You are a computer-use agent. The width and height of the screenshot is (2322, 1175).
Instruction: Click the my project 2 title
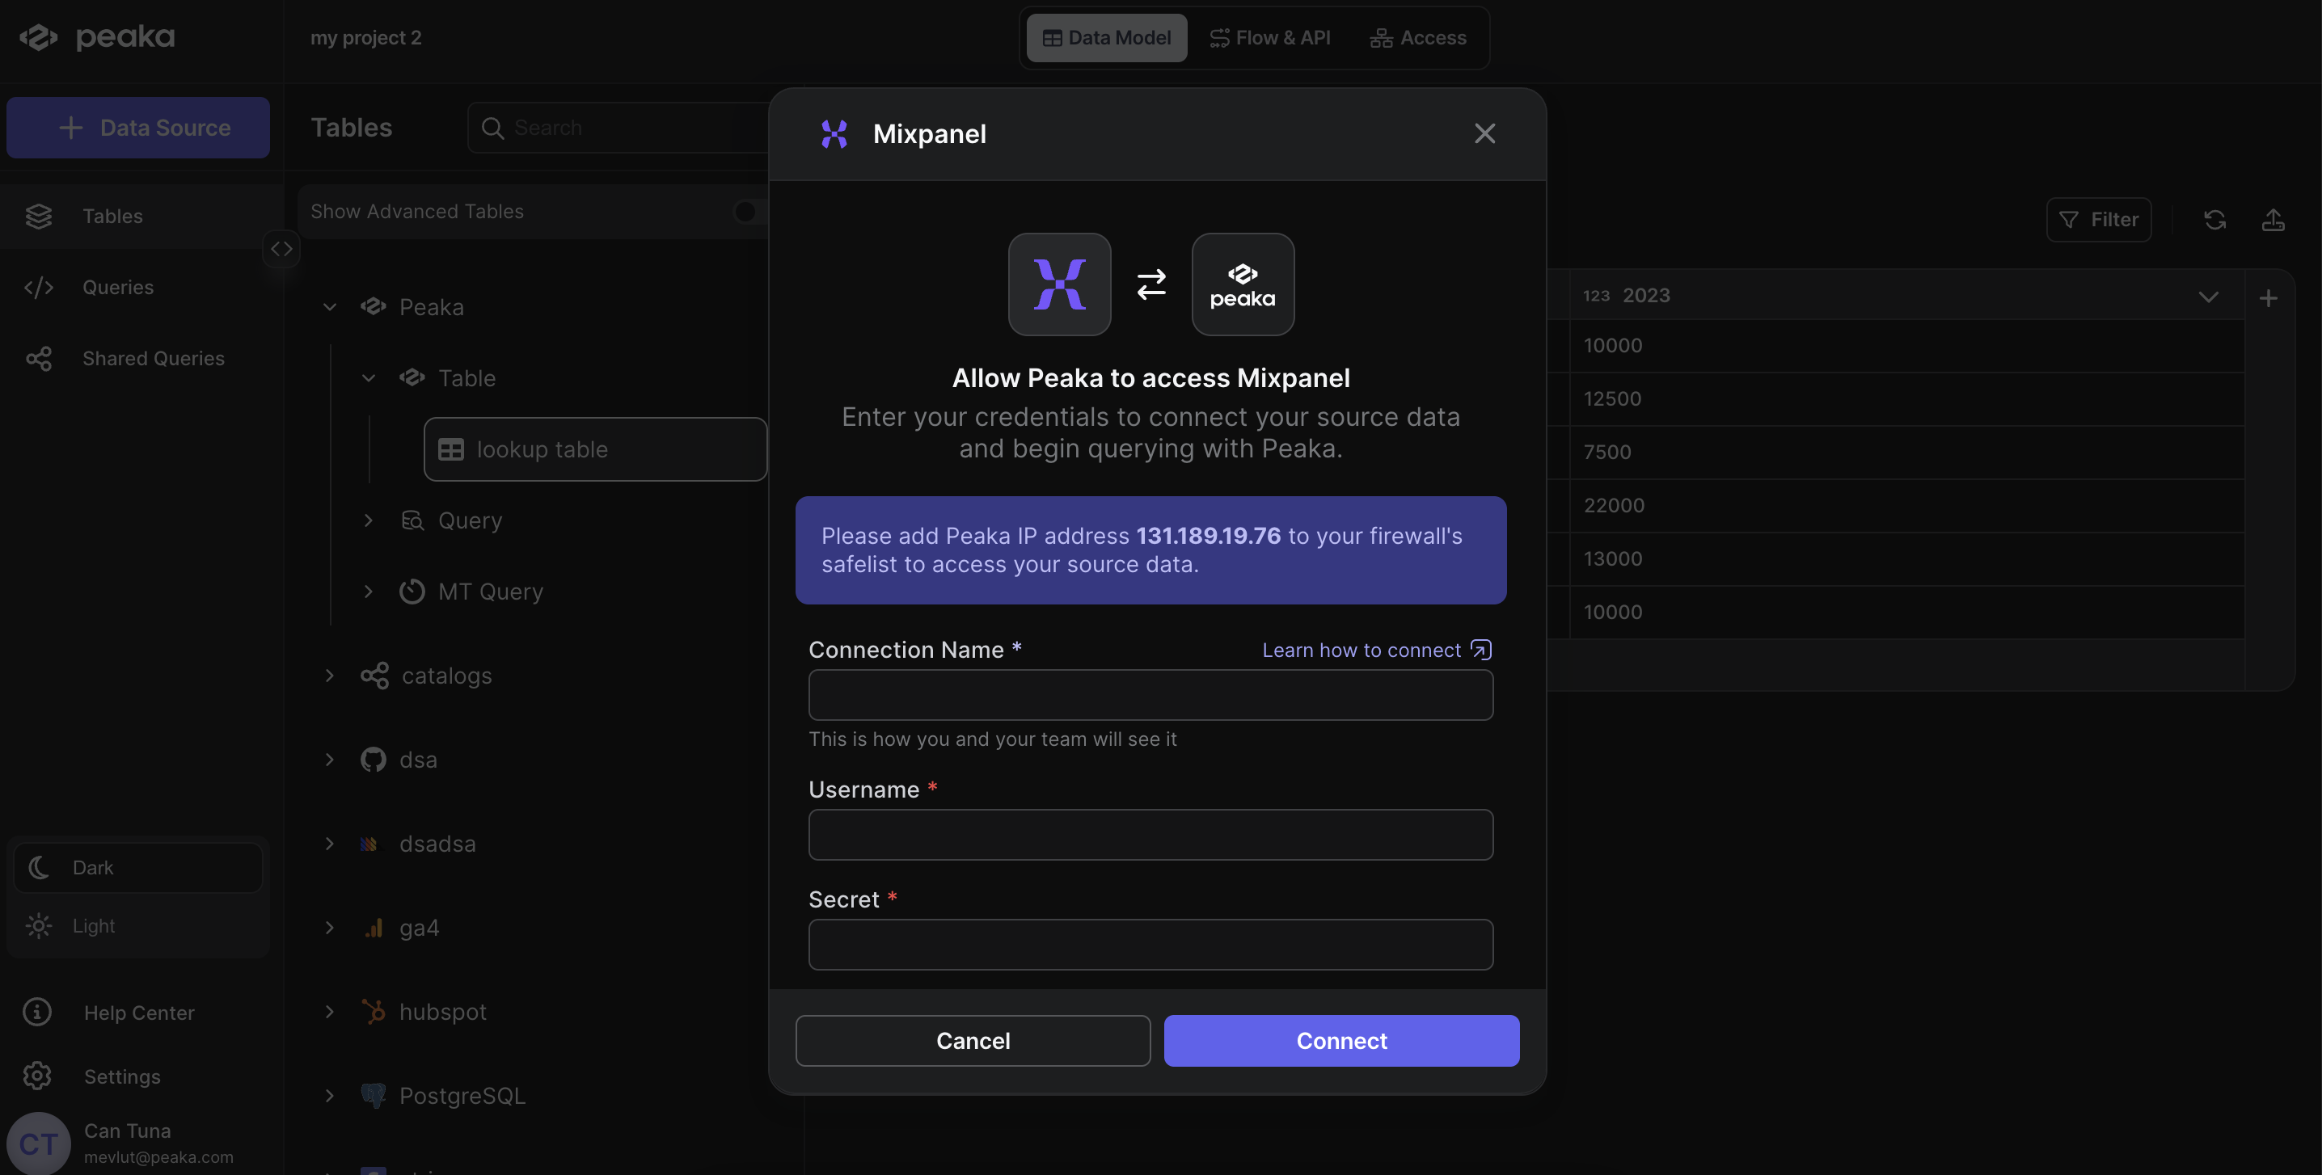pos(366,38)
